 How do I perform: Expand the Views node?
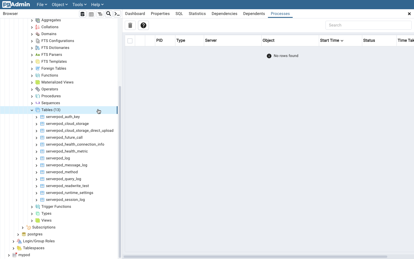(32, 221)
